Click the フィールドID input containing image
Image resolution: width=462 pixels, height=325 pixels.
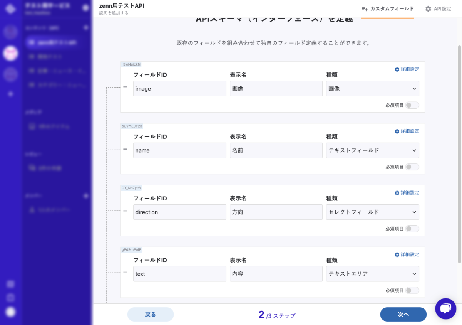point(180,89)
